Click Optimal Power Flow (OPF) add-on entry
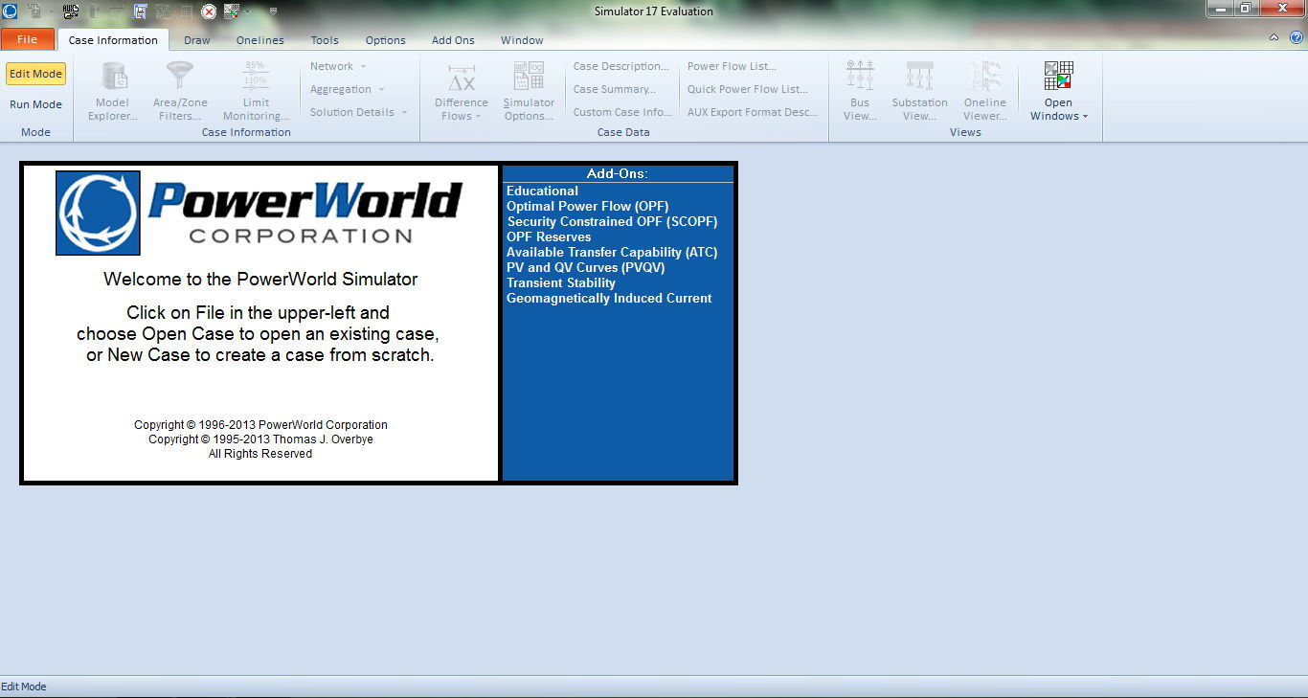This screenshot has width=1308, height=698. pyautogui.click(x=587, y=206)
